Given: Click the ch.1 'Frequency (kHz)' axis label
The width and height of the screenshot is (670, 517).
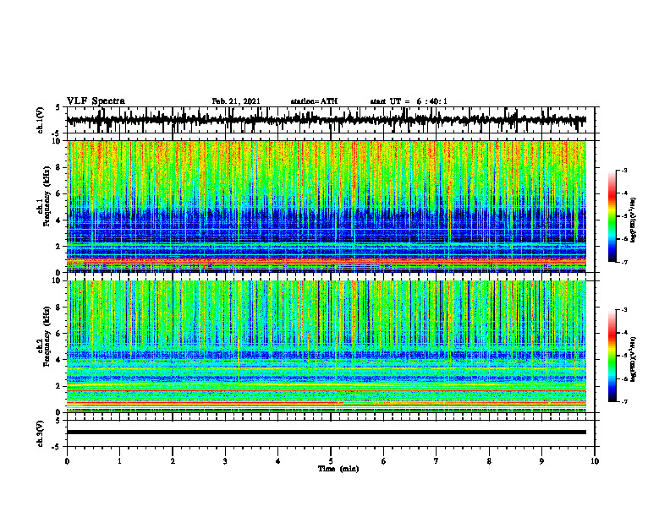Looking at the screenshot, I should (x=47, y=197).
